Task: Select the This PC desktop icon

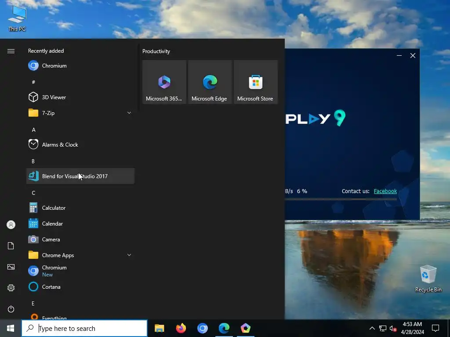Action: (17, 18)
